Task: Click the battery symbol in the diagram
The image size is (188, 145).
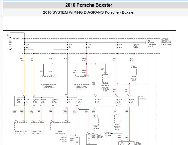Action: click(x=10, y=44)
